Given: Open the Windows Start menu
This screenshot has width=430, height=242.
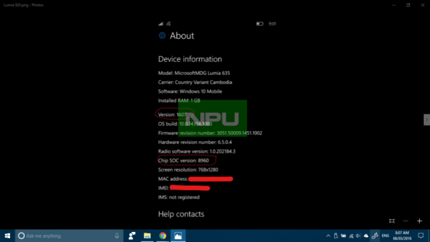Looking at the screenshot, I should [7, 236].
